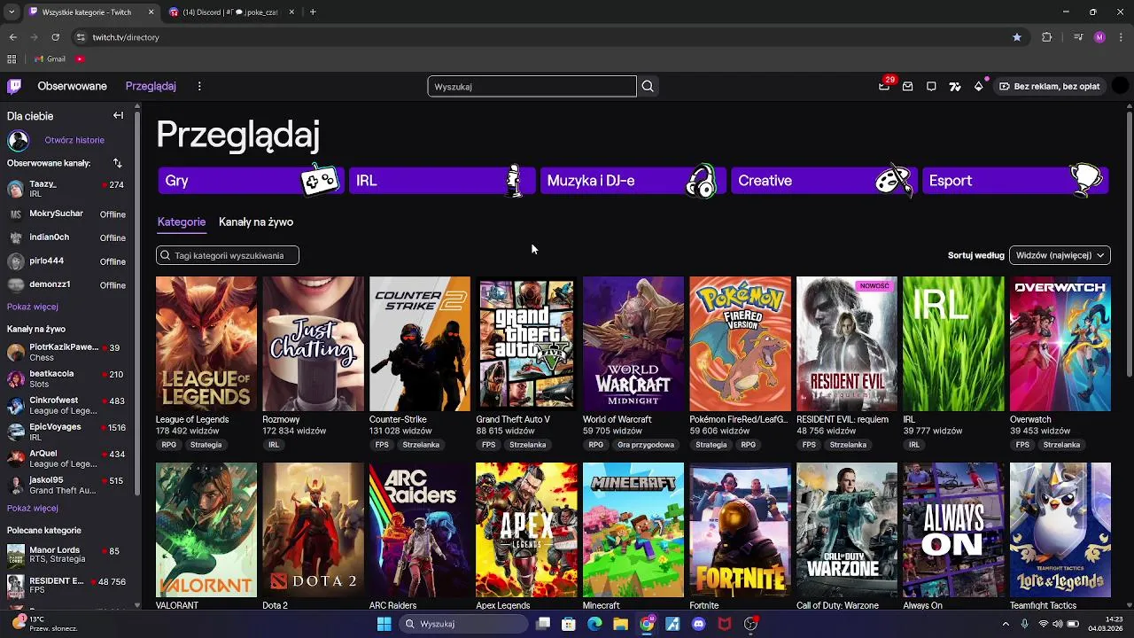This screenshot has height=638, width=1134.
Task: Open taskbar Wyszukaj search box
Action: (x=463, y=624)
